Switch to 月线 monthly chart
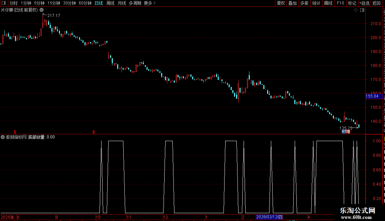The image size is (385, 221). point(122,3)
